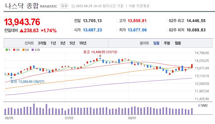Click the 미국 country badge
The width and height of the screenshot is (215, 124).
[64, 6]
